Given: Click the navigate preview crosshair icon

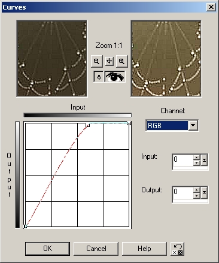Looking at the screenshot, I should pyautogui.click(x=109, y=61).
